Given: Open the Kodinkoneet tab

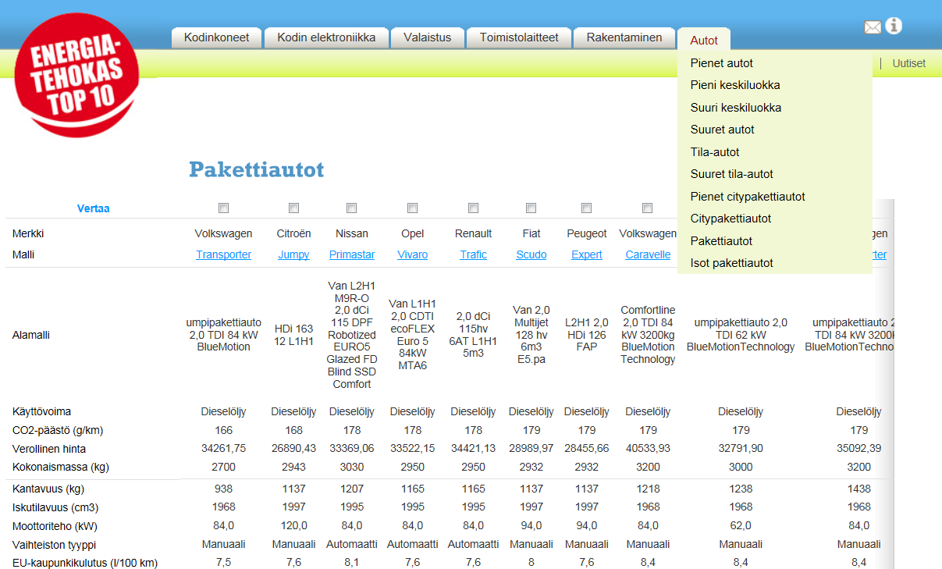Looking at the screenshot, I should (x=217, y=37).
